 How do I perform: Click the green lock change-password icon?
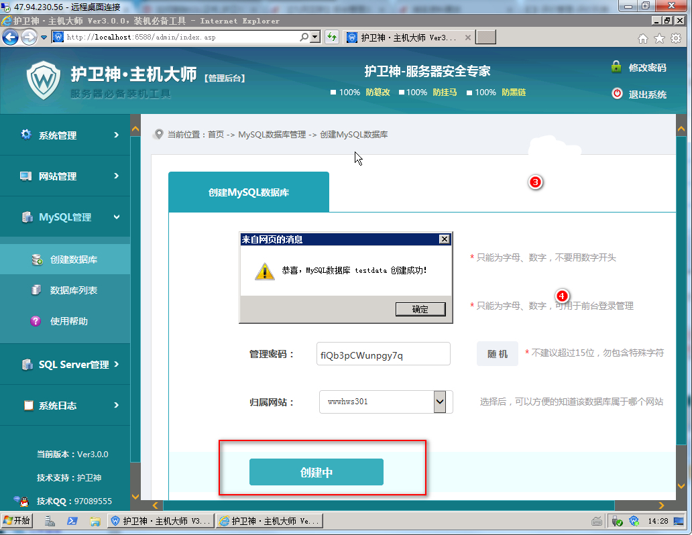[616, 67]
